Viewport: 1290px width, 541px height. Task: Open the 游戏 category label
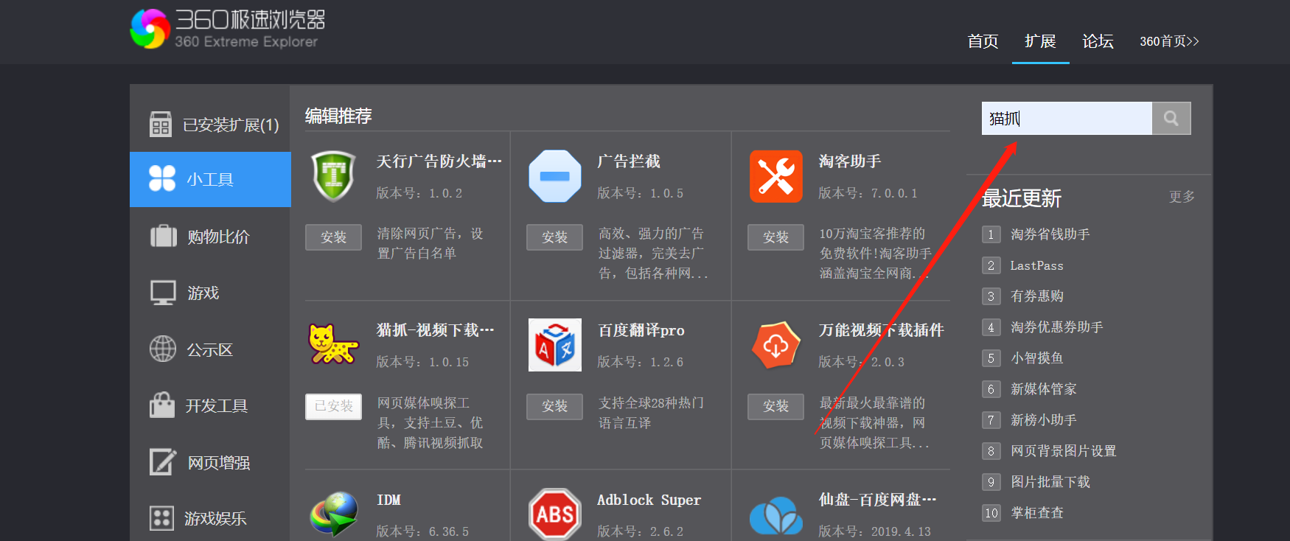pyautogui.click(x=203, y=293)
